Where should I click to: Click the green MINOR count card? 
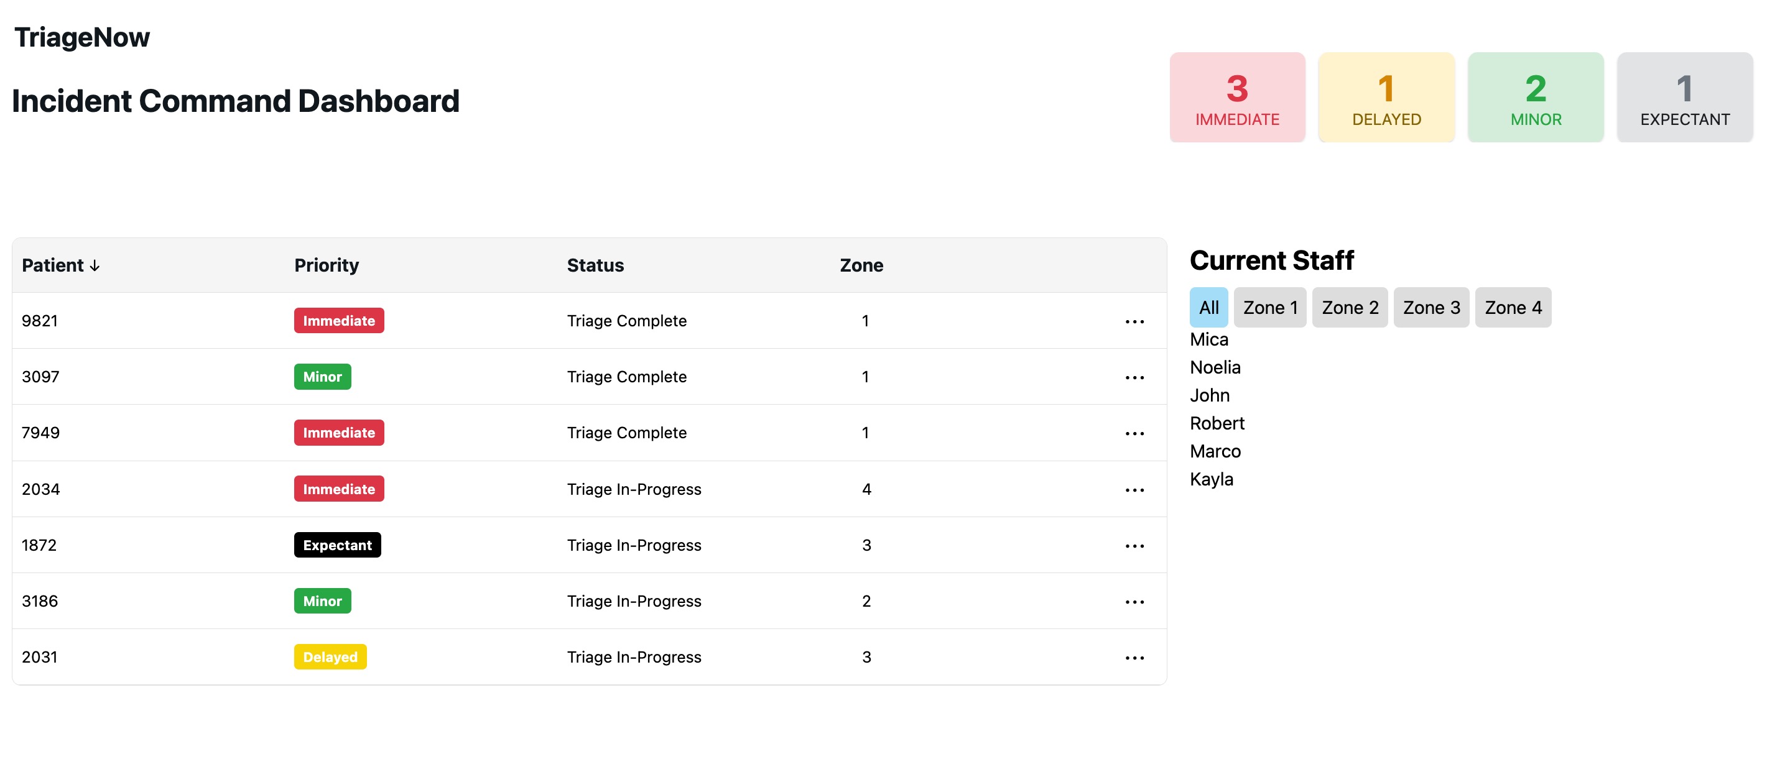tap(1536, 98)
